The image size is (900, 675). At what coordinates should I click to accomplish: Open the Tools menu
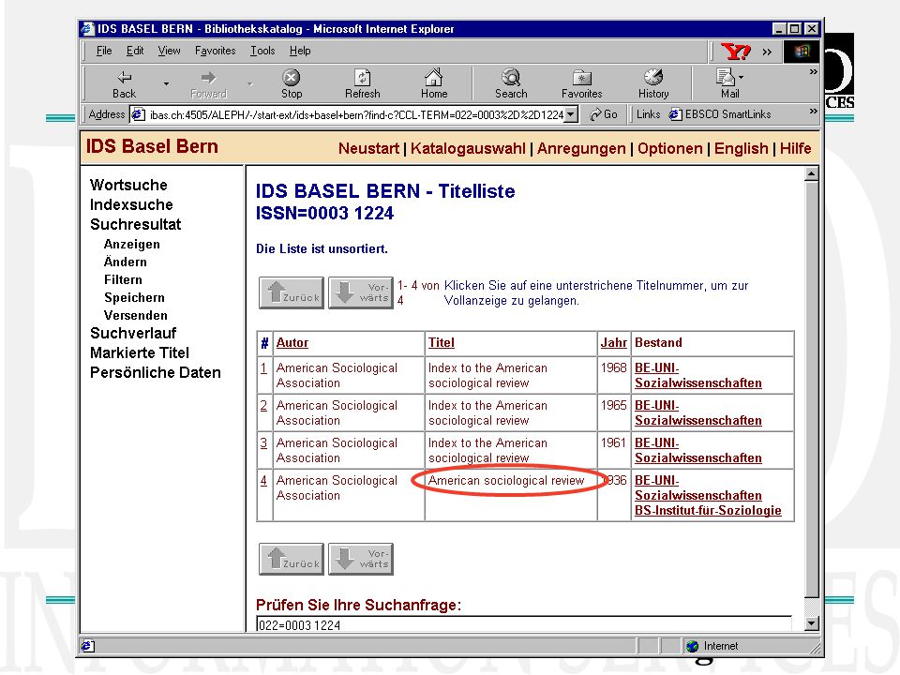(262, 51)
